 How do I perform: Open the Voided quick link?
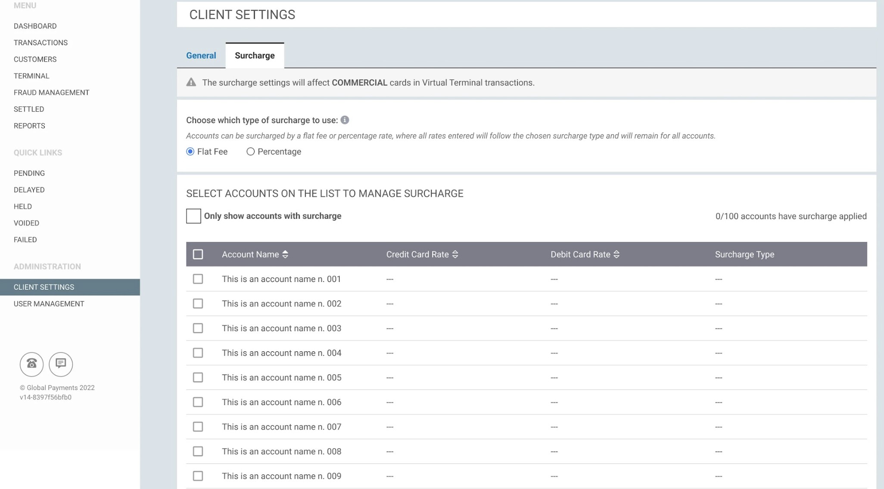pyautogui.click(x=26, y=223)
